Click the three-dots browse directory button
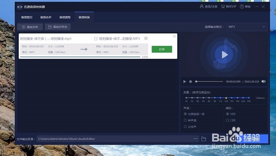Image resolution: width=276 pixels, height=156 pixels. 196,139
